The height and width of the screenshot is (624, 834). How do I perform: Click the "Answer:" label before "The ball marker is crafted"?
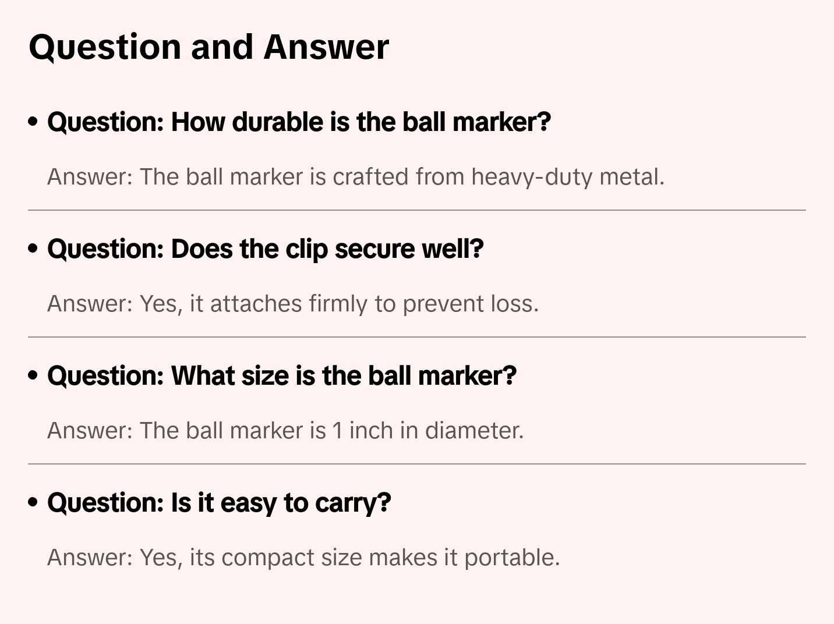[x=90, y=177]
